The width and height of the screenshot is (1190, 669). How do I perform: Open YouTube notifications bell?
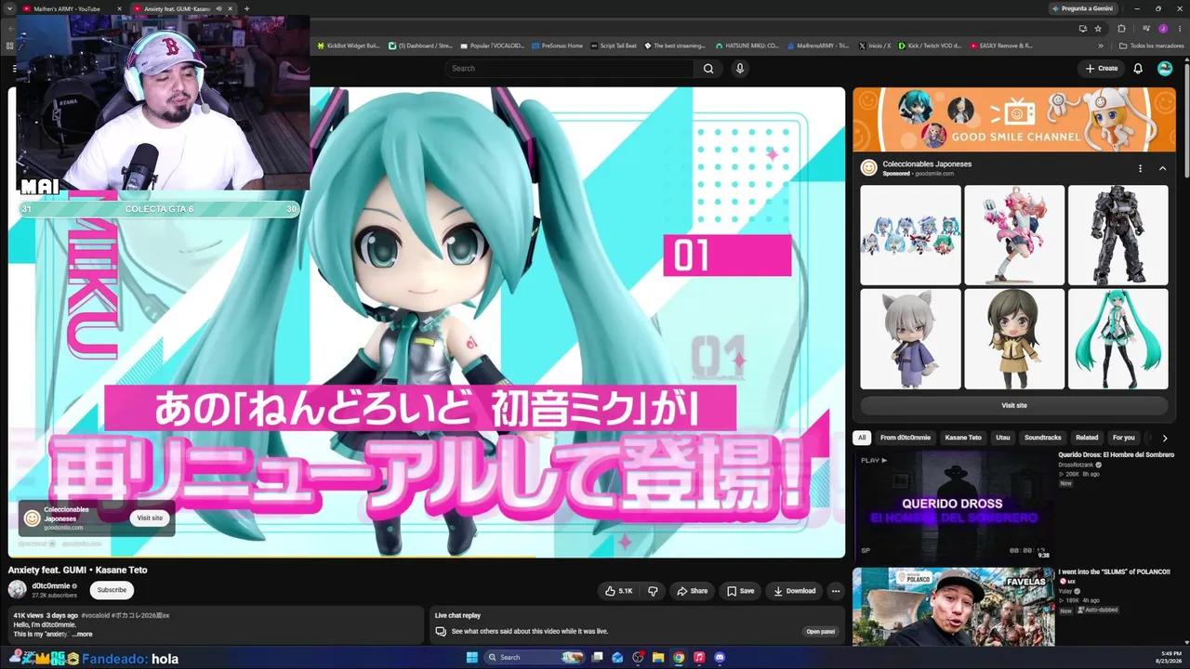click(1138, 68)
